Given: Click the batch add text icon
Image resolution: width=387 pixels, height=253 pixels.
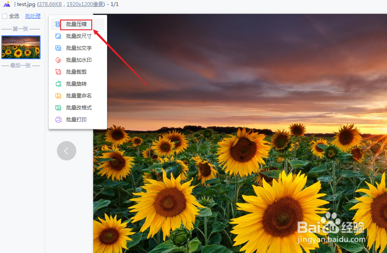Looking at the screenshot, I should pos(58,48).
